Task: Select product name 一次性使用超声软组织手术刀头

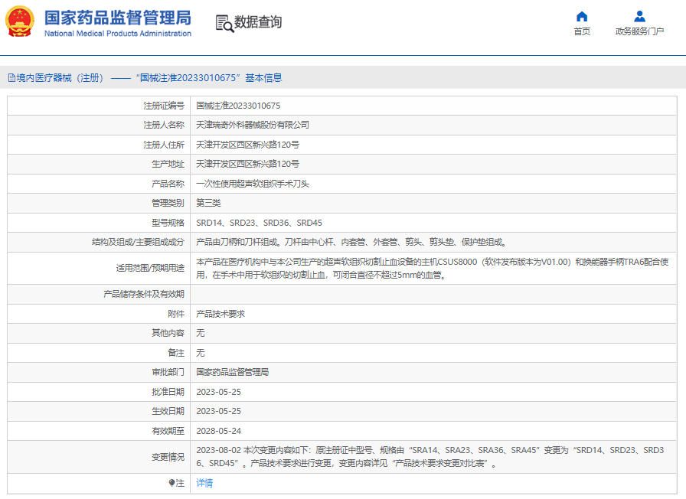Action: [253, 184]
